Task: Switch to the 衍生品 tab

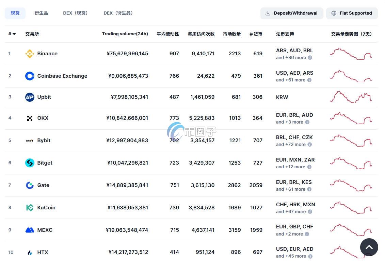Action: click(x=41, y=13)
